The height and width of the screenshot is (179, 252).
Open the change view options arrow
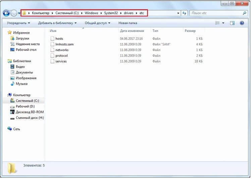point(223,23)
